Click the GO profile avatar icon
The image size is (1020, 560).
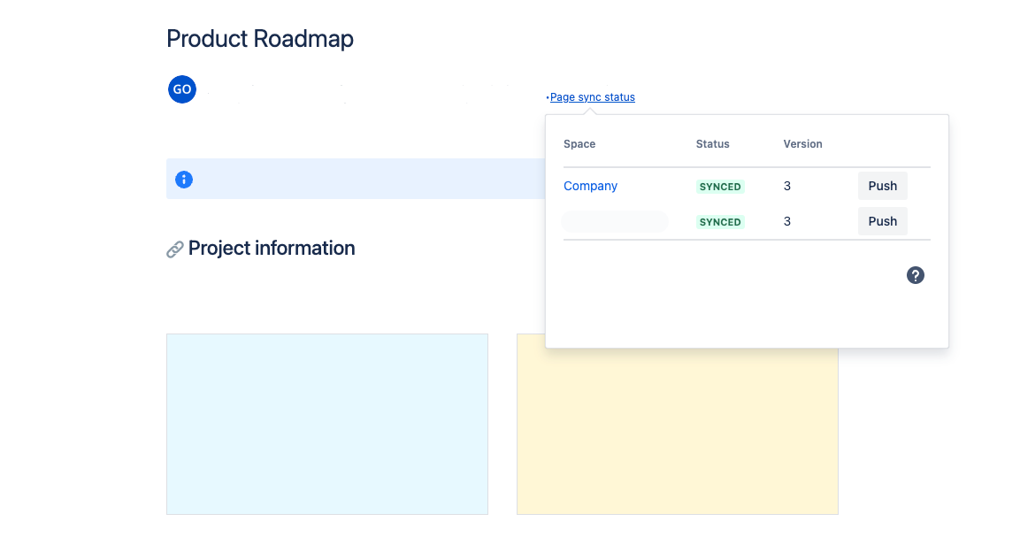[181, 89]
